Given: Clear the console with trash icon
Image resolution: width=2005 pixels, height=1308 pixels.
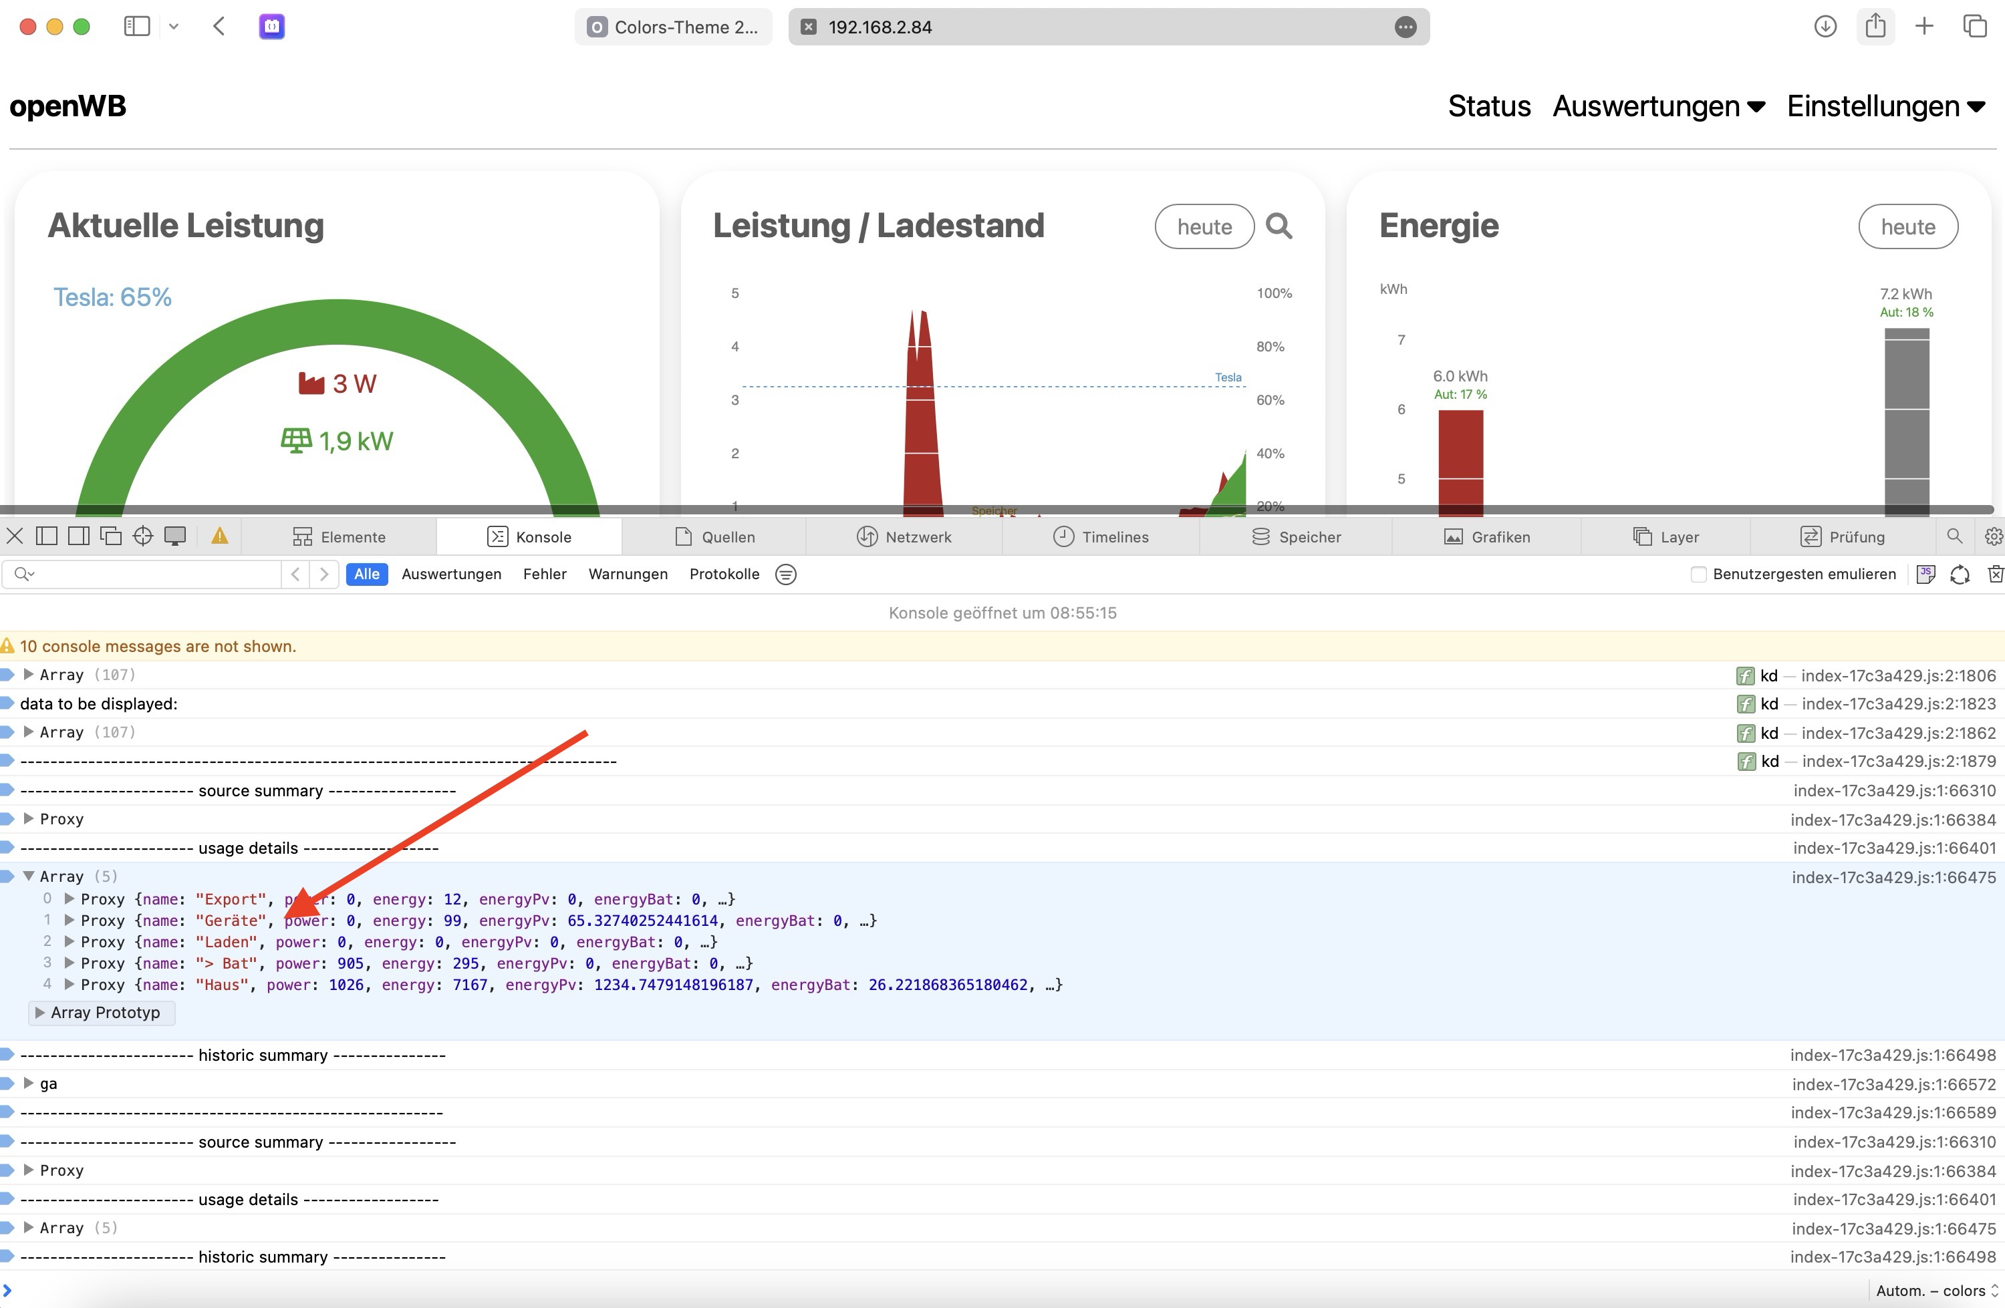Looking at the screenshot, I should click(1994, 575).
